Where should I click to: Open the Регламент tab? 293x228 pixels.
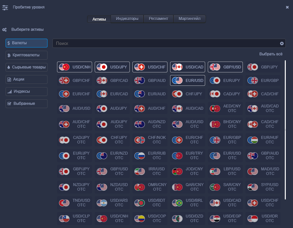point(158,19)
